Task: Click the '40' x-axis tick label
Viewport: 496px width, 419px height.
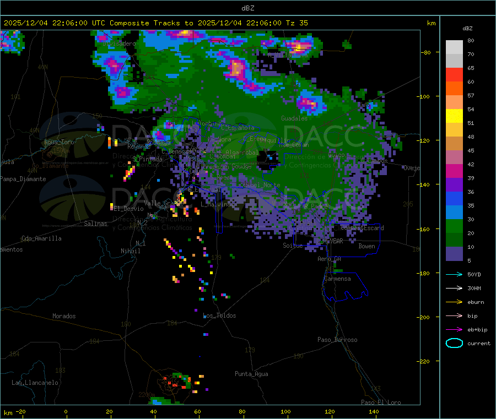Action: 153,411
